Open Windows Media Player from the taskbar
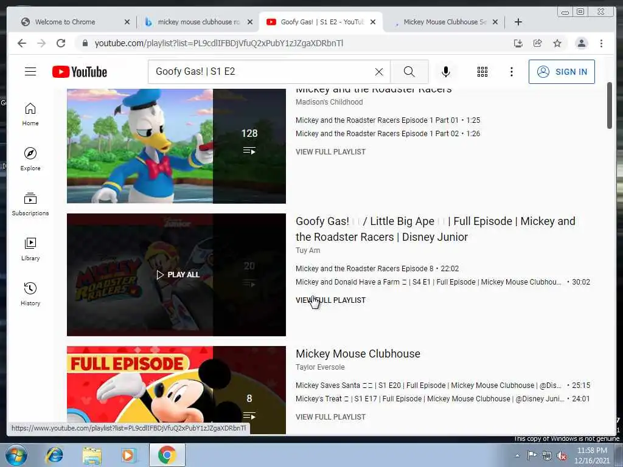 click(x=128, y=455)
